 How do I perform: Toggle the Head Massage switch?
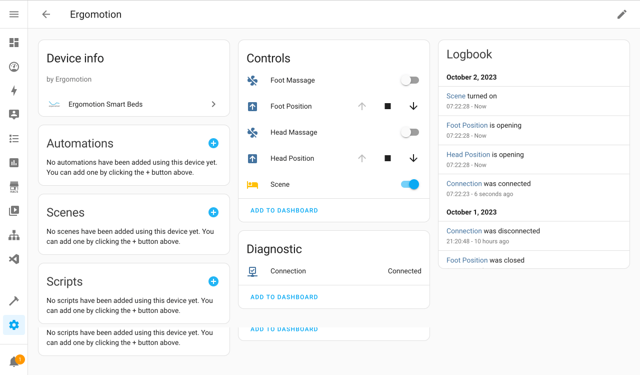coord(410,132)
